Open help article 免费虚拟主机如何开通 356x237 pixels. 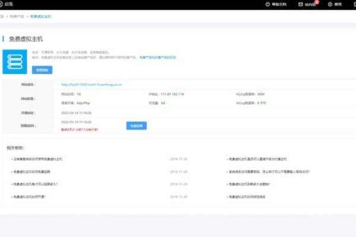[x=30, y=196]
